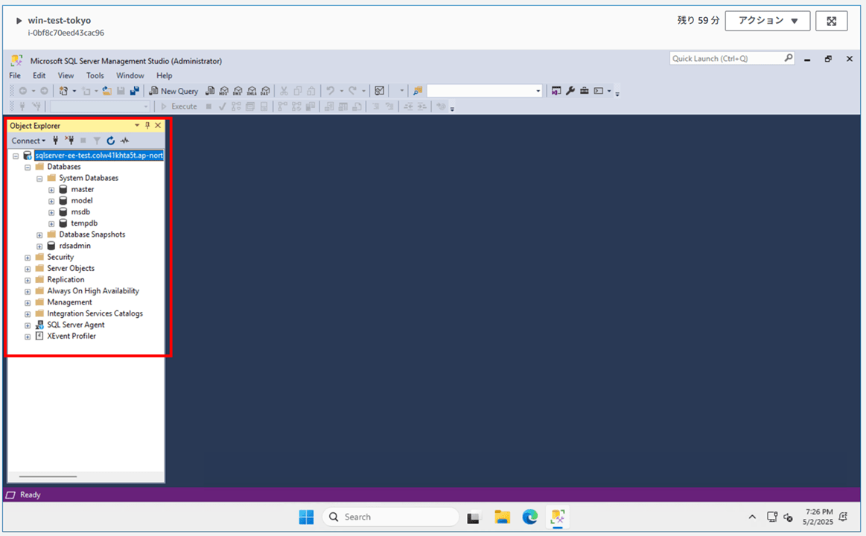Select the sqlserver-ee-test server node
The height and width of the screenshot is (536, 866).
99,156
